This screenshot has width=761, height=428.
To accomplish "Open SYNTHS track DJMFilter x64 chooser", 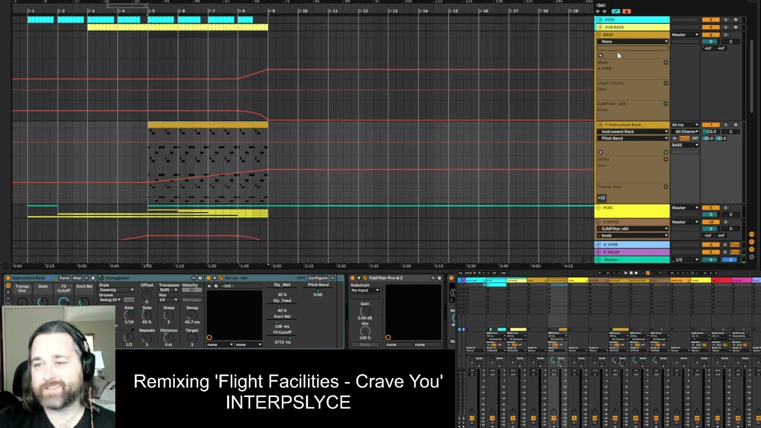I will 633,229.
